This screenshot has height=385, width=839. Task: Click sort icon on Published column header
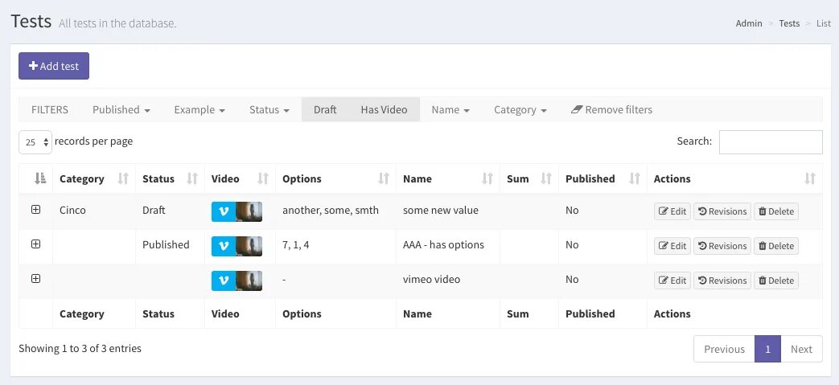coord(635,179)
